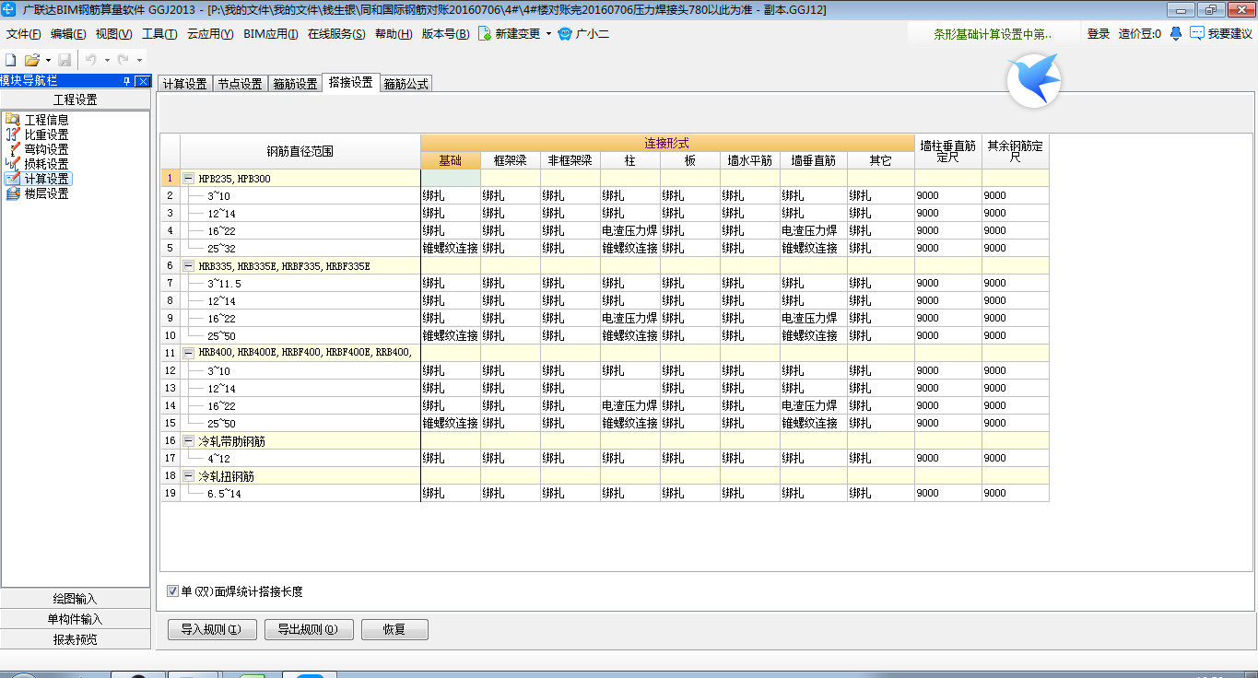Collapse the 冷轧带肋钢筋 group
The image size is (1258, 678).
click(188, 441)
